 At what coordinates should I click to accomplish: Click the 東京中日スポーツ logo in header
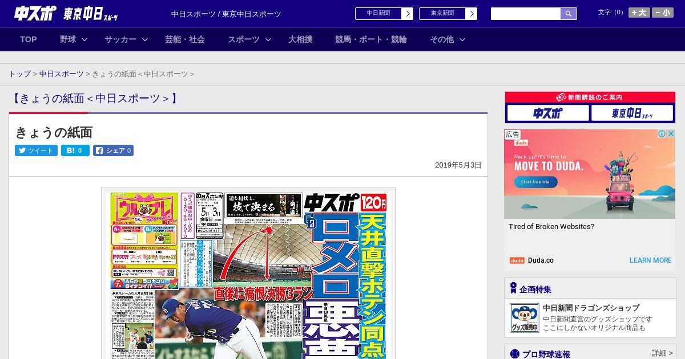[x=91, y=14]
